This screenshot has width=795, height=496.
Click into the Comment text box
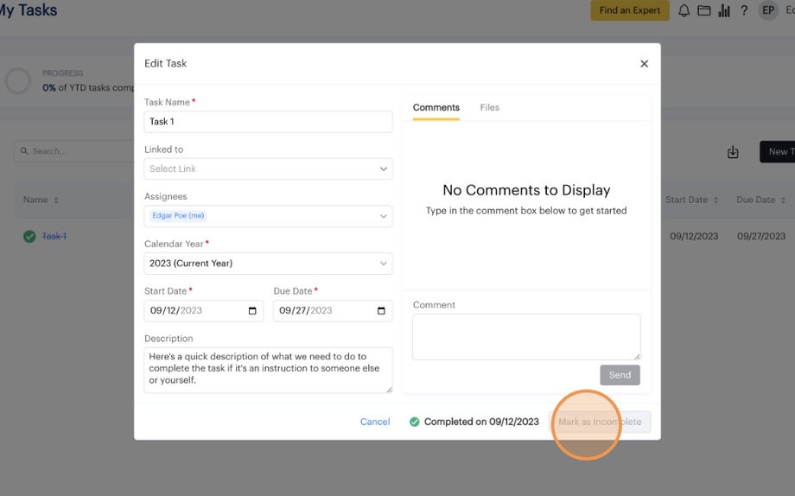(x=525, y=336)
